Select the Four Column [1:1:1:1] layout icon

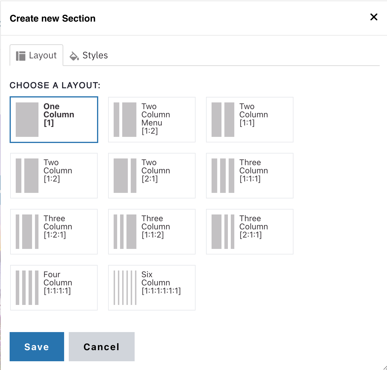pos(27,288)
